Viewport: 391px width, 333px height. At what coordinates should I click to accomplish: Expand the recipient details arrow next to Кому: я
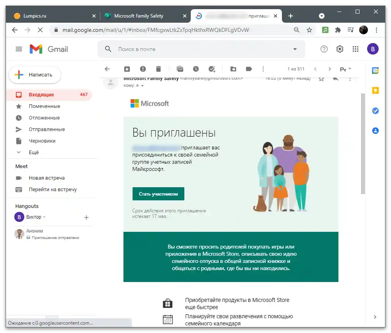143,86
